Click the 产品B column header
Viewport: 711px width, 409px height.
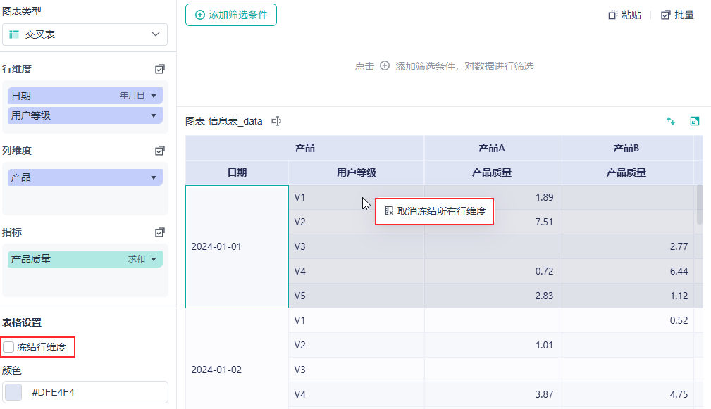(626, 148)
